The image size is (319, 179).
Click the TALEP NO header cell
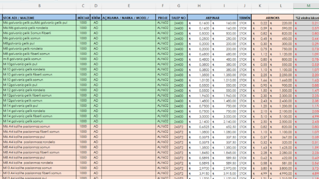point(179,18)
